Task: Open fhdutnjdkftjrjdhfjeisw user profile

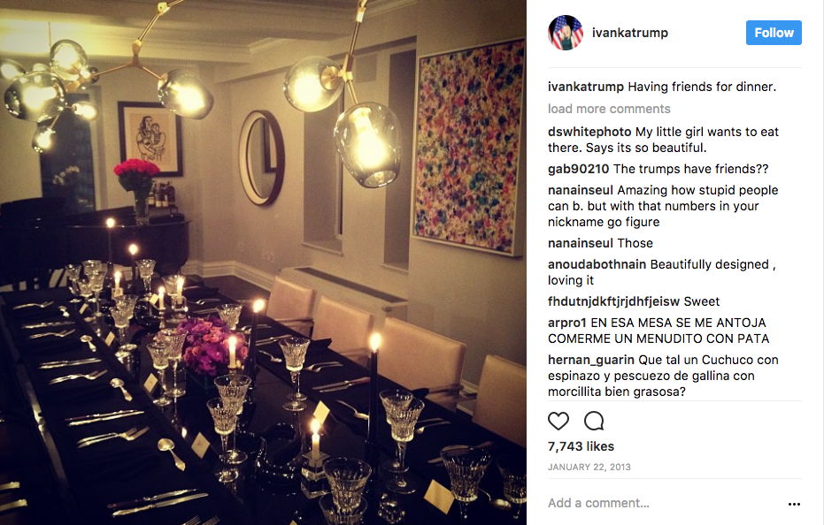Action: point(613,301)
